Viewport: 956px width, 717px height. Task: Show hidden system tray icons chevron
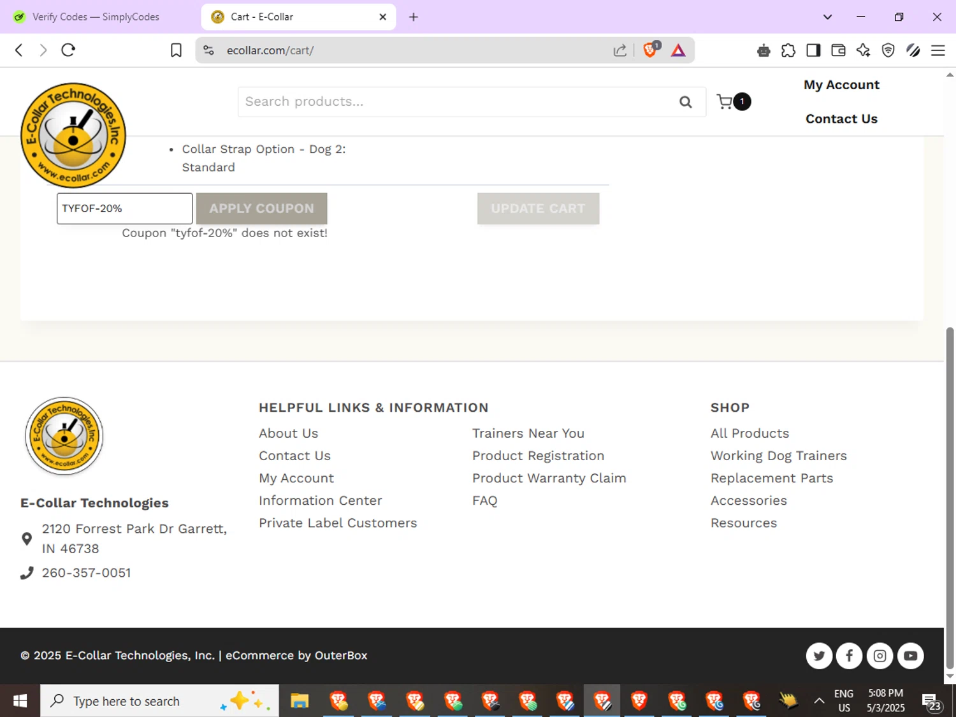click(x=819, y=701)
